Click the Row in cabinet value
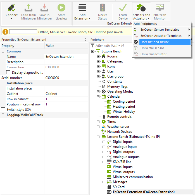The image size is (195, 195). [x=66, y=99]
